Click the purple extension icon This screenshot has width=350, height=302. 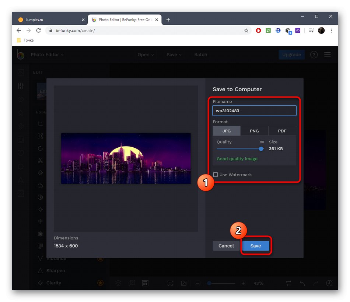[x=298, y=31]
